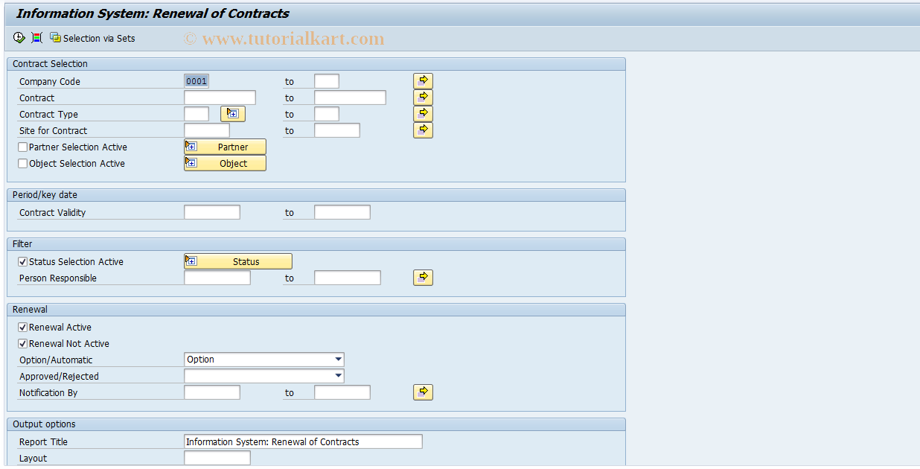Click the Site for Contract to field

point(337,130)
